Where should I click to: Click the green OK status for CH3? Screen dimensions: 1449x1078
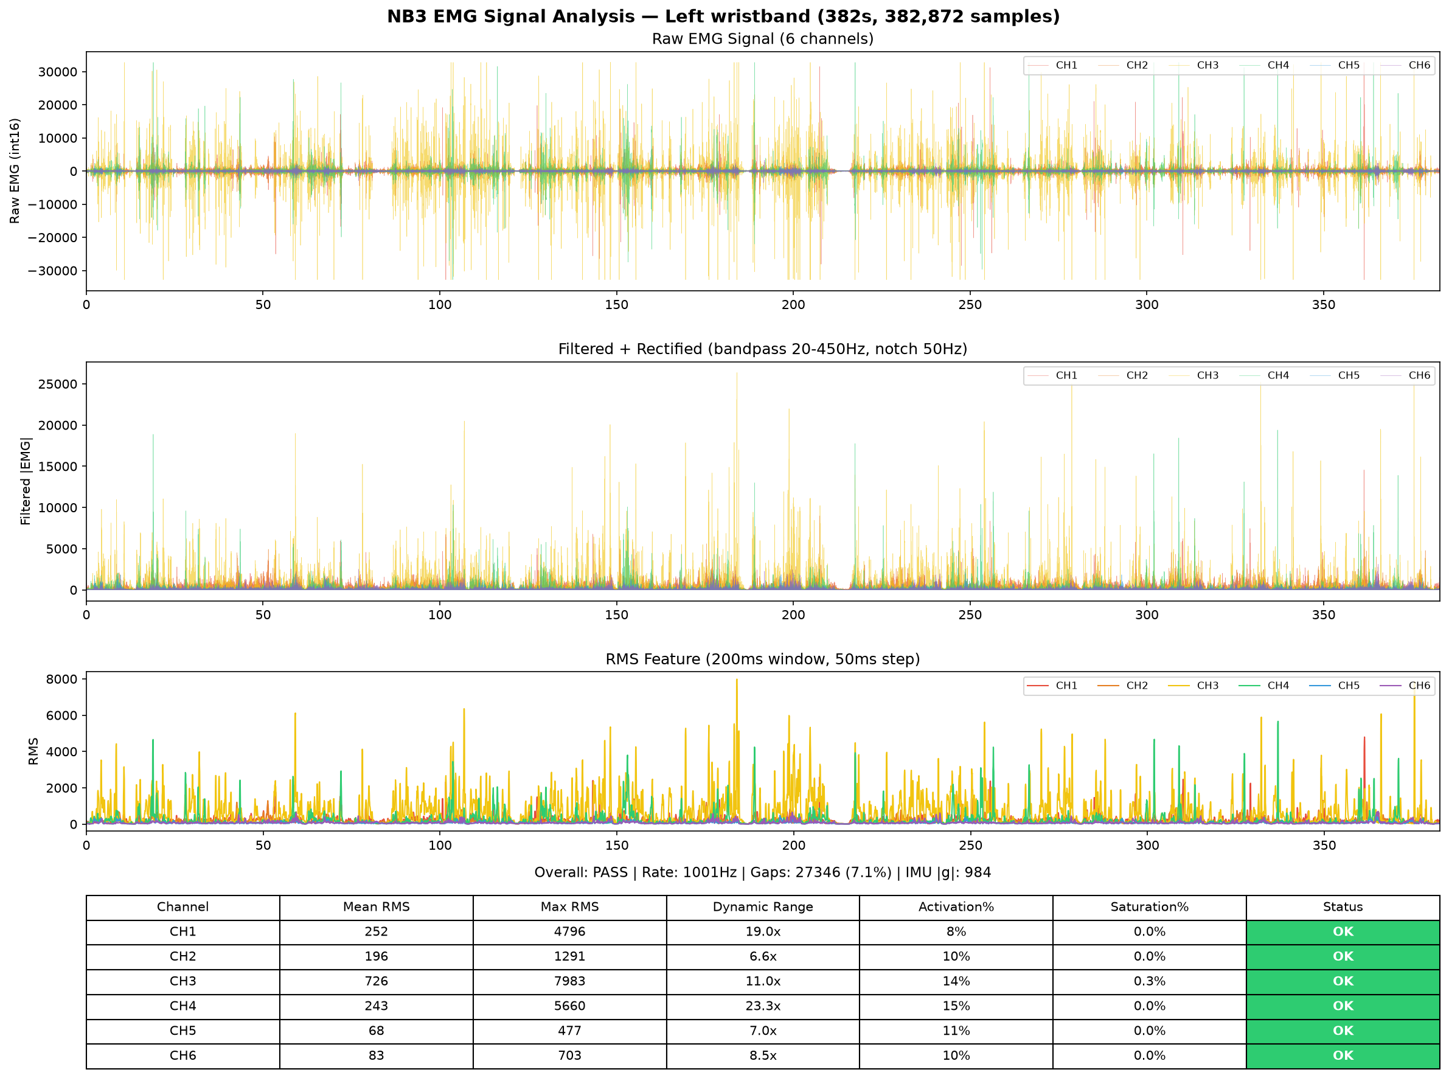(x=1343, y=981)
